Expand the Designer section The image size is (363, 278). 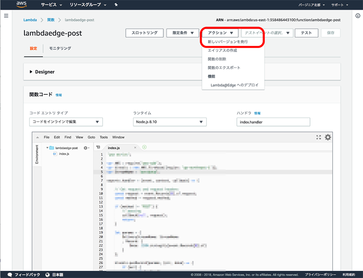point(31,72)
